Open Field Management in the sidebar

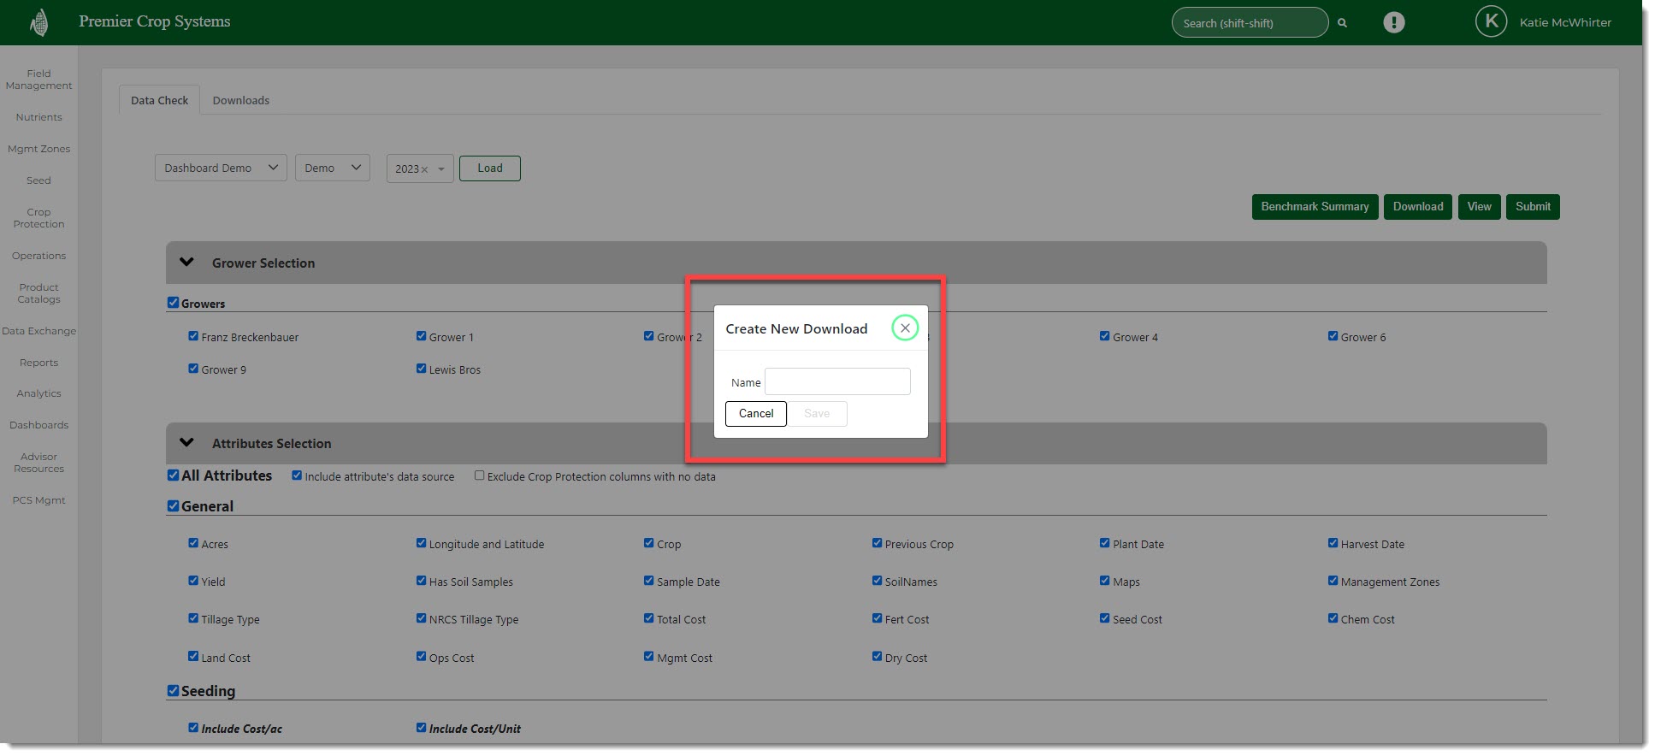(x=38, y=80)
